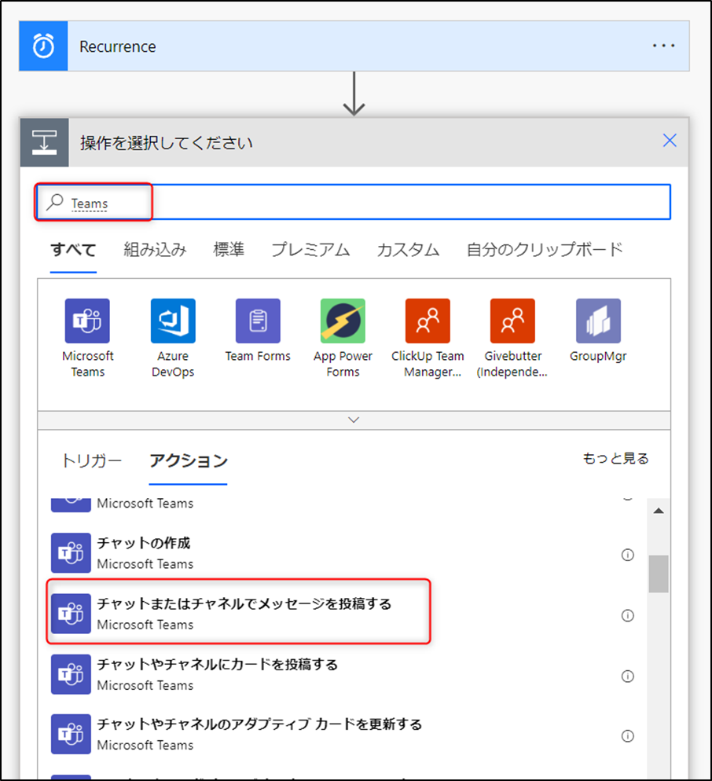Click the Recurrence trigger title

click(118, 46)
